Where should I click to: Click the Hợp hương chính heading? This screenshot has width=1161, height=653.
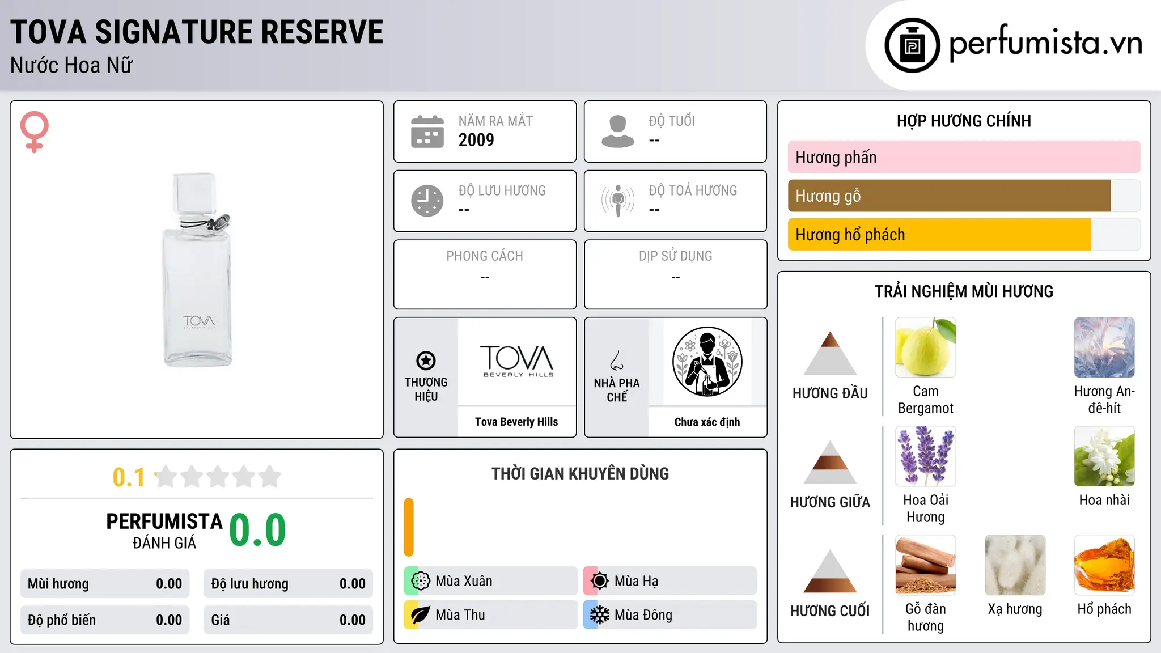click(964, 121)
